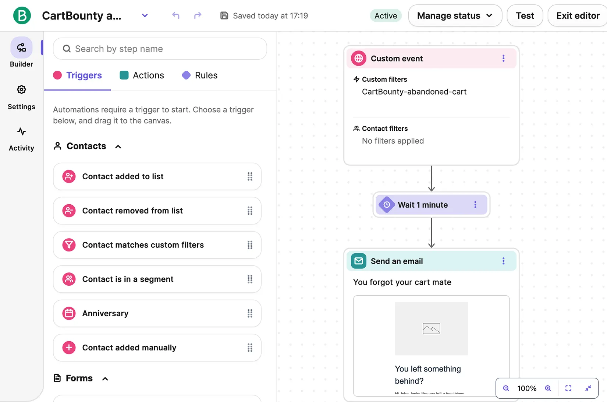
Task: Select Contact is in a segment trigger
Action: (157, 279)
